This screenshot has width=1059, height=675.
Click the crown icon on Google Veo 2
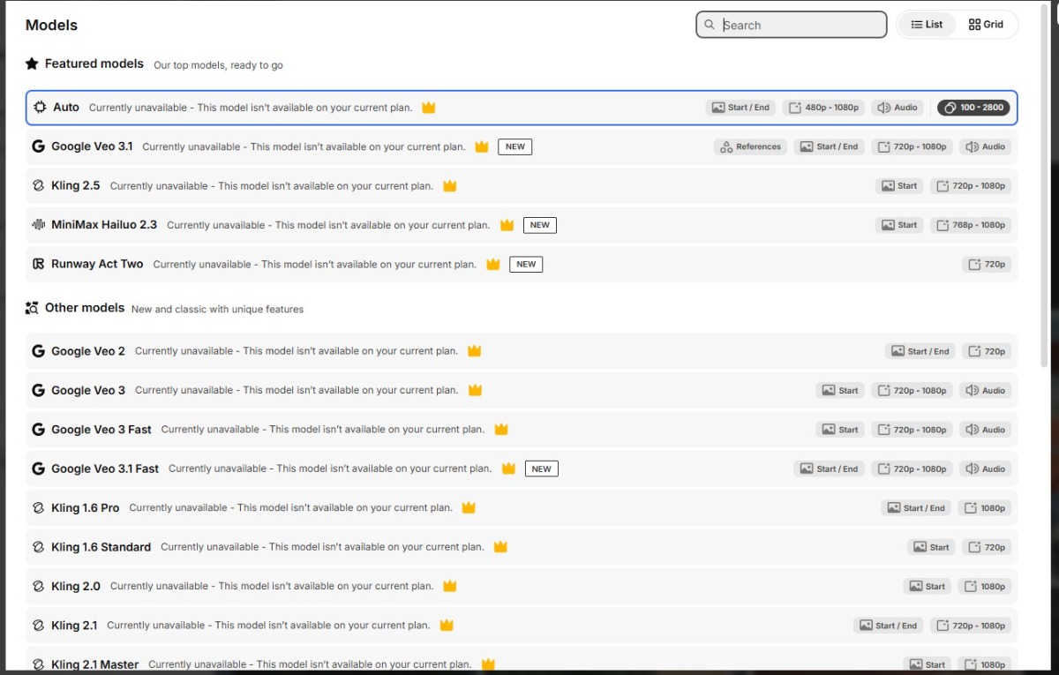tap(474, 351)
